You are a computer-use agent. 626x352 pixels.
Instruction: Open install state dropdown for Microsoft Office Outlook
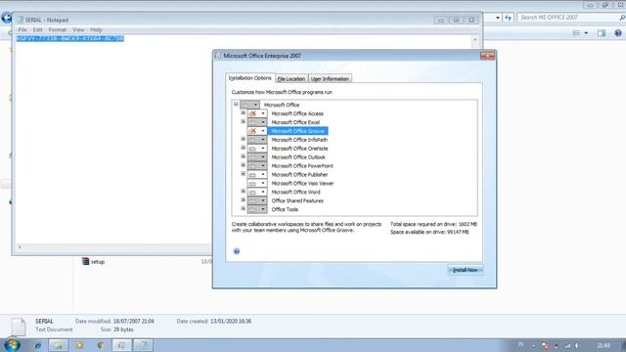(x=257, y=157)
